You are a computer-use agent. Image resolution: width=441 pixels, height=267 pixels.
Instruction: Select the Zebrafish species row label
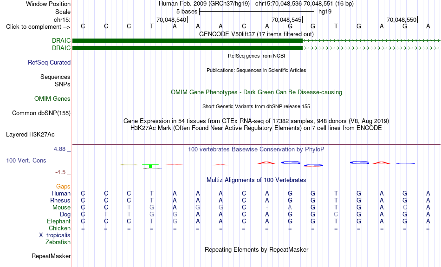click(x=58, y=242)
